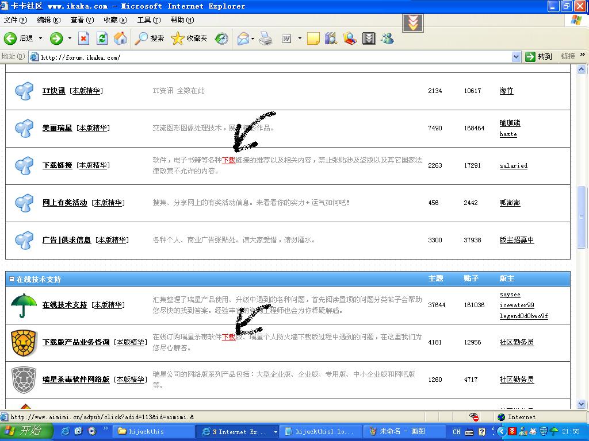Stop page loading with the red X icon
Screen dimensions: 589x441
coord(83,38)
